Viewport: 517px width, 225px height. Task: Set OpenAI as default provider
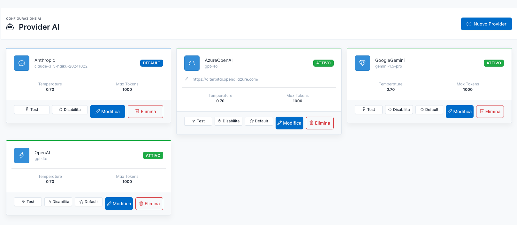tap(88, 202)
